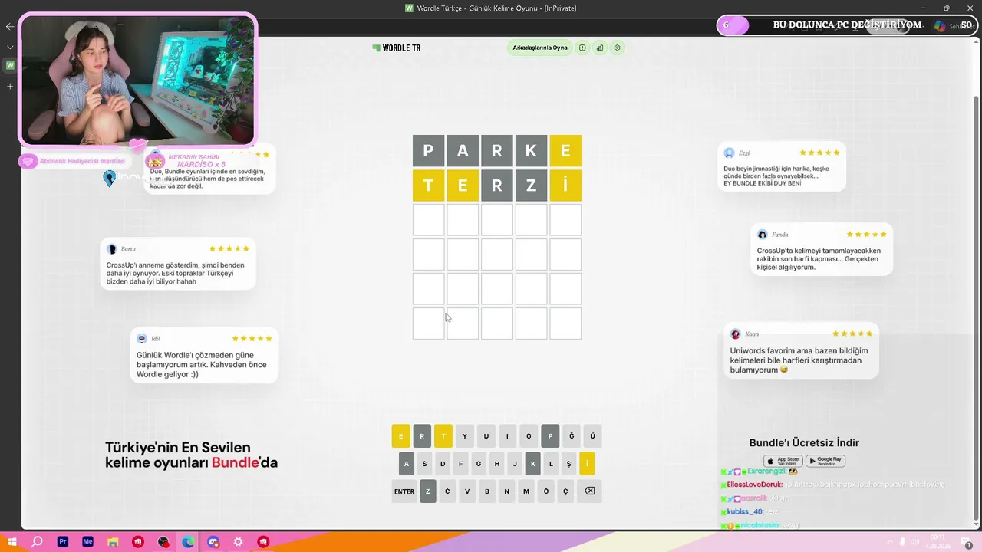Viewport: 982px width, 552px height.
Task: Expand the tab actions chevron in sidebar
Action: coord(10,47)
